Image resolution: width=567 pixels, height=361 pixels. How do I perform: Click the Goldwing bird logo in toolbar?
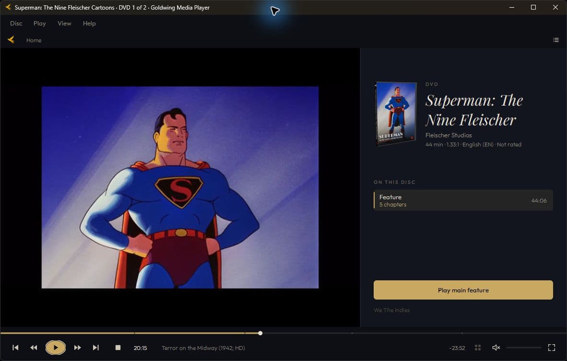(x=11, y=40)
